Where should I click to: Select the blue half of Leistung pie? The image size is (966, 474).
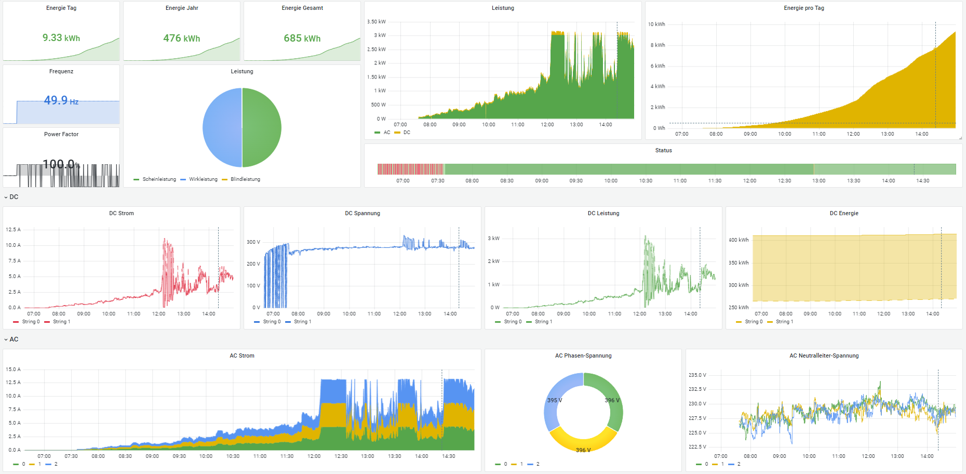[x=222, y=127]
